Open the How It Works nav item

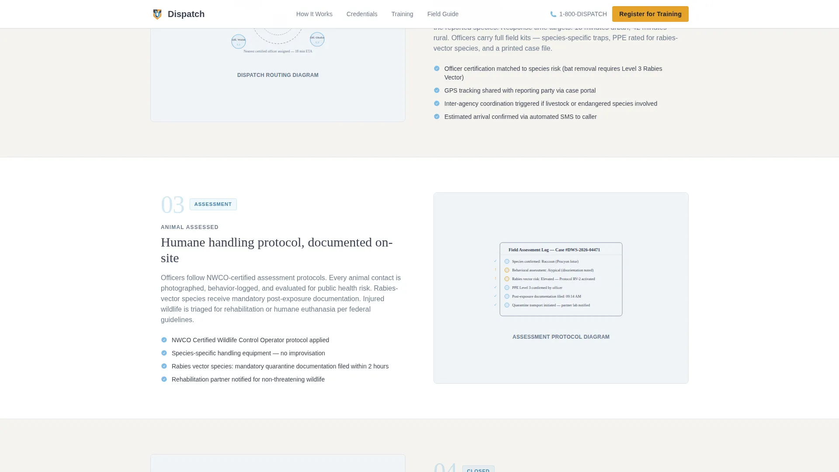314,14
